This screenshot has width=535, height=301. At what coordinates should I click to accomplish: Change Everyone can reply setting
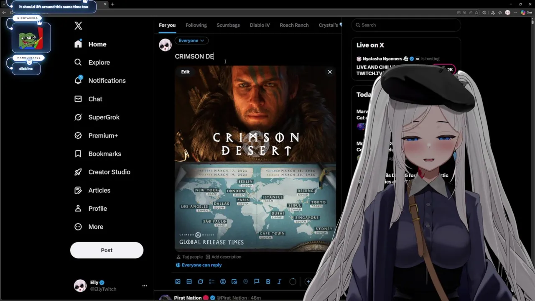tap(199, 265)
